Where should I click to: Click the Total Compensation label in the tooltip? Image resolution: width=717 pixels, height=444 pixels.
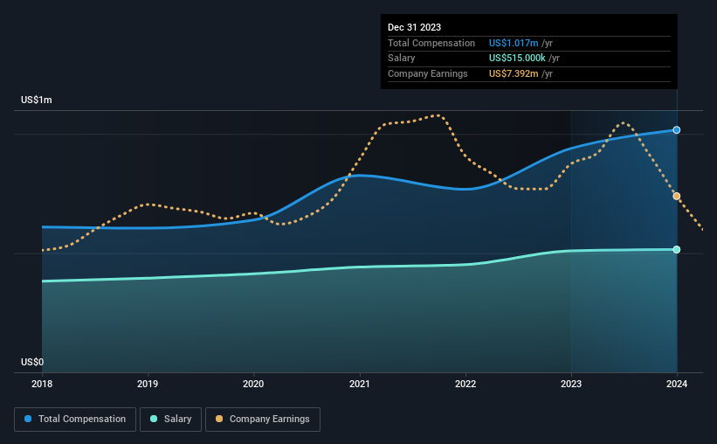pyautogui.click(x=431, y=43)
